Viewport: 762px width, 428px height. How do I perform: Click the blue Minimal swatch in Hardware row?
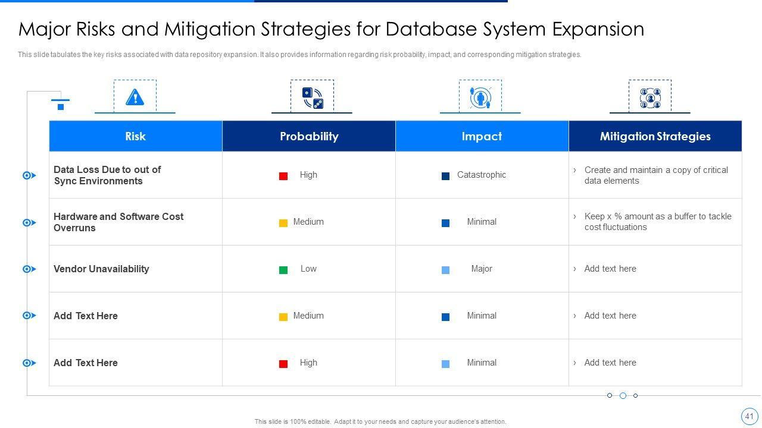point(445,223)
